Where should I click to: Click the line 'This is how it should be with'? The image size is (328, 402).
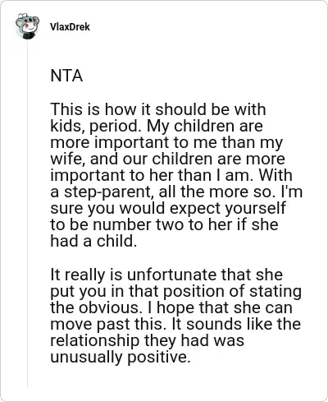point(158,109)
